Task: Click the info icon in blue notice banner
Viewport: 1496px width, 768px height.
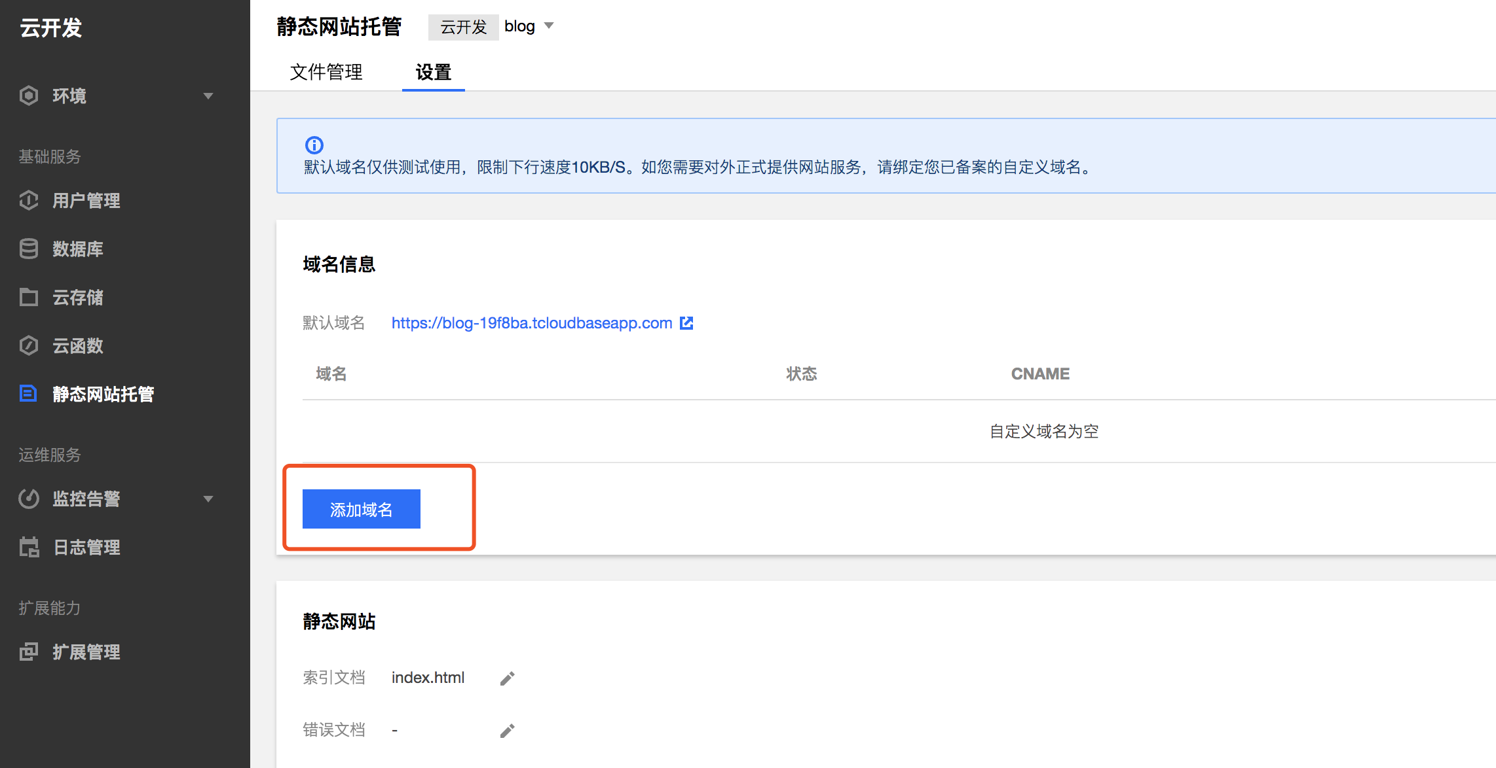Action: click(x=314, y=145)
